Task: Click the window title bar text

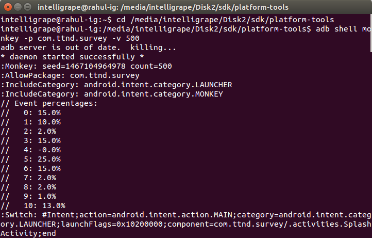Action: [163, 7]
